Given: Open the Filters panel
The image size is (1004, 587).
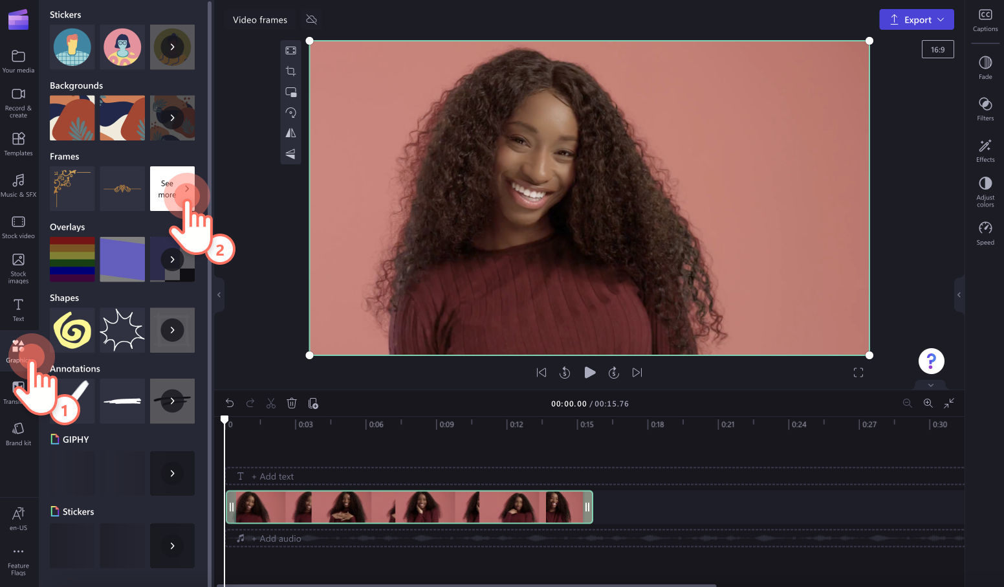Looking at the screenshot, I should [985, 108].
